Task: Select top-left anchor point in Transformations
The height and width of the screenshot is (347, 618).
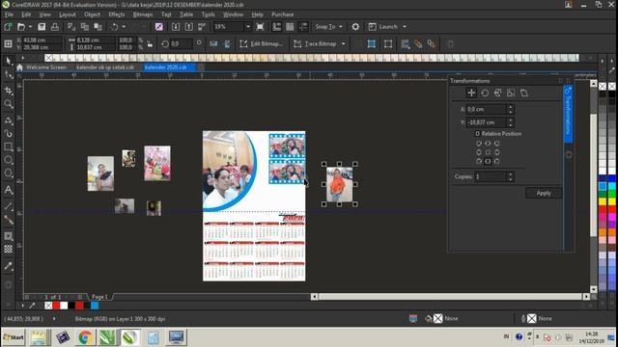Action: (x=479, y=144)
